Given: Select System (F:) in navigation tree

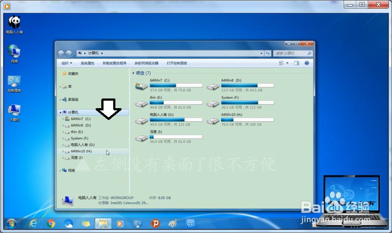Looking at the screenshot, I should click(x=79, y=138).
